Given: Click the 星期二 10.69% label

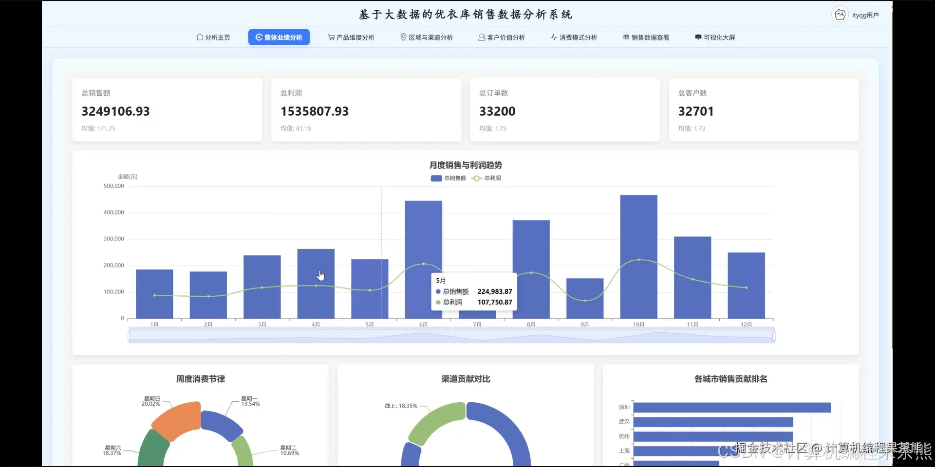Looking at the screenshot, I should pos(290,450).
